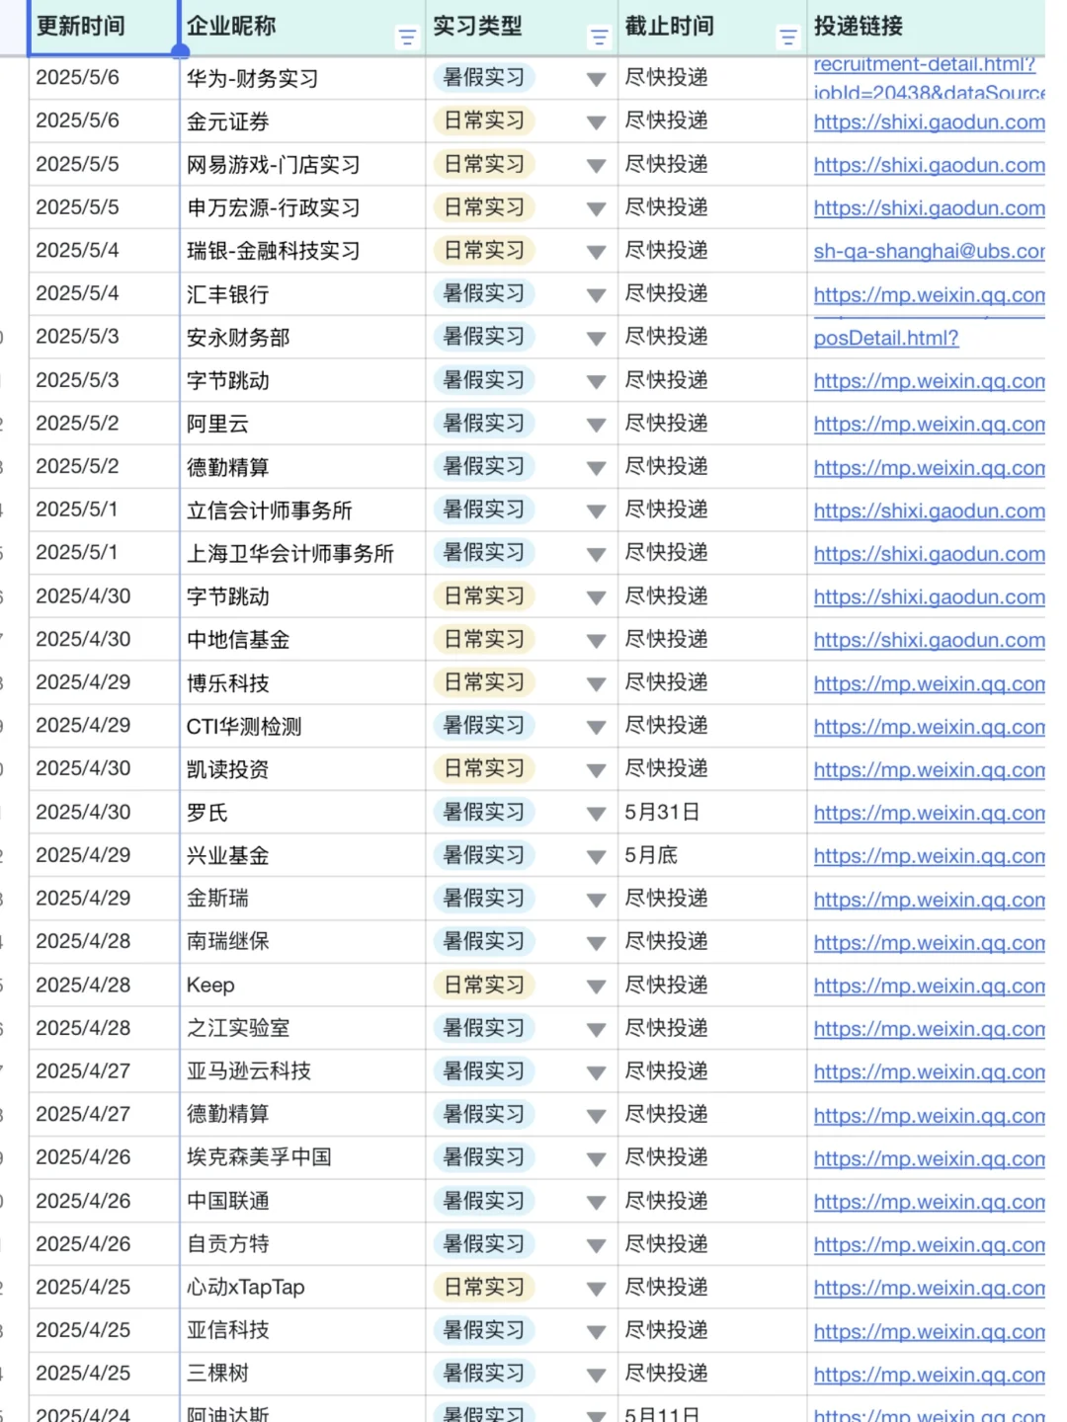Expand dropdown arrow for 安永财务部 row
The image size is (1067, 1422).
coord(596,339)
